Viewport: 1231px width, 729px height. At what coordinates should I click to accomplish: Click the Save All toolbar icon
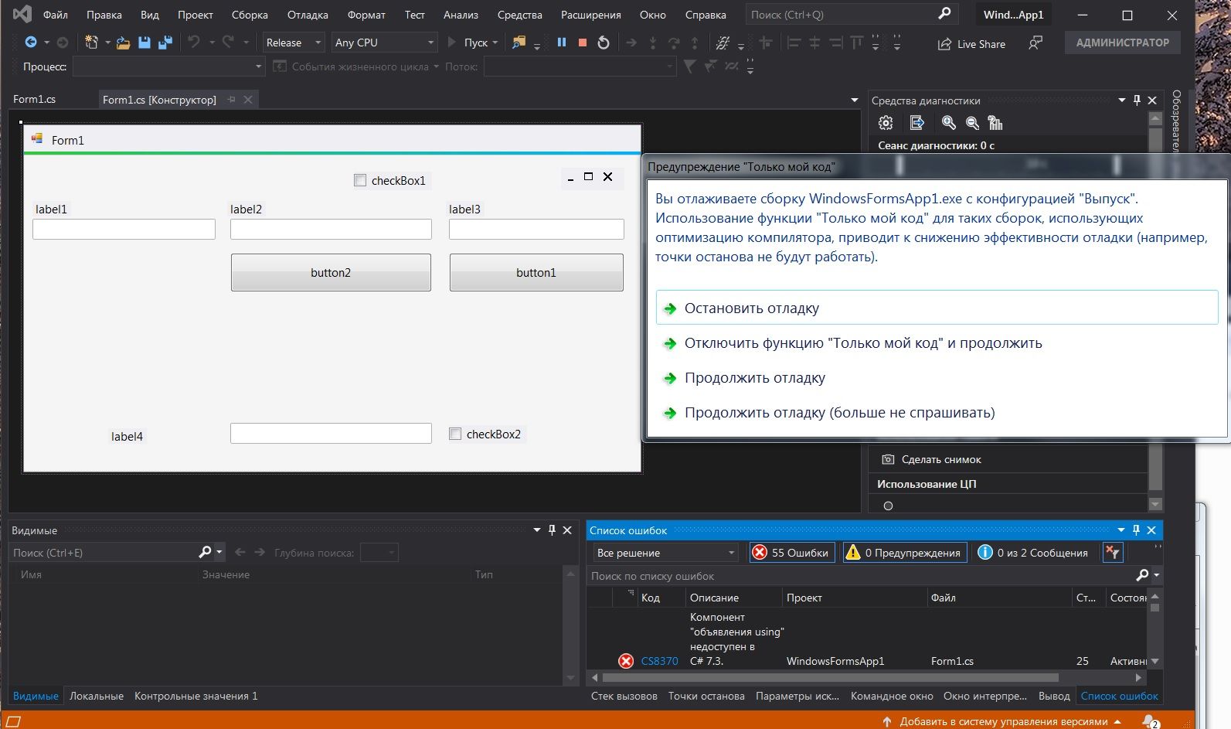(165, 43)
